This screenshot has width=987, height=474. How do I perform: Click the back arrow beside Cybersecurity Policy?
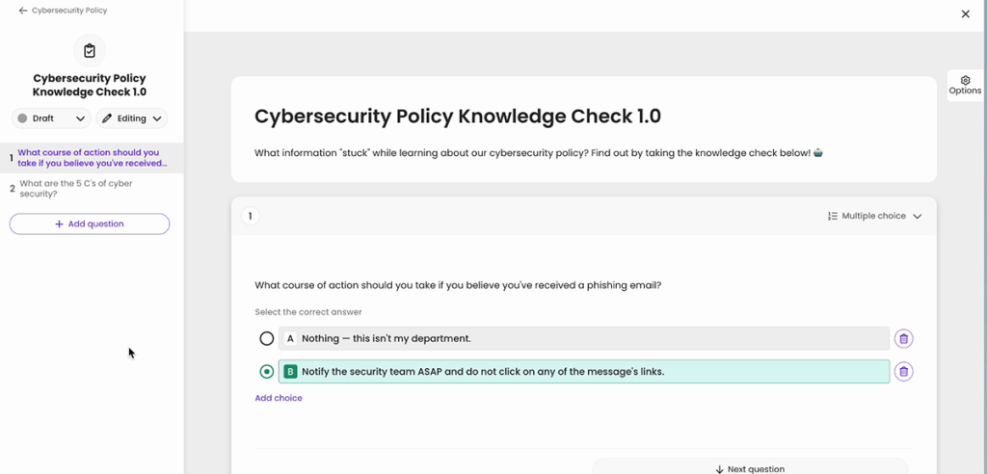tap(23, 11)
